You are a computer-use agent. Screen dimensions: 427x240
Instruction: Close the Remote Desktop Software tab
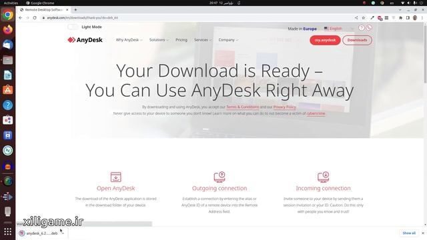[x=67, y=9]
